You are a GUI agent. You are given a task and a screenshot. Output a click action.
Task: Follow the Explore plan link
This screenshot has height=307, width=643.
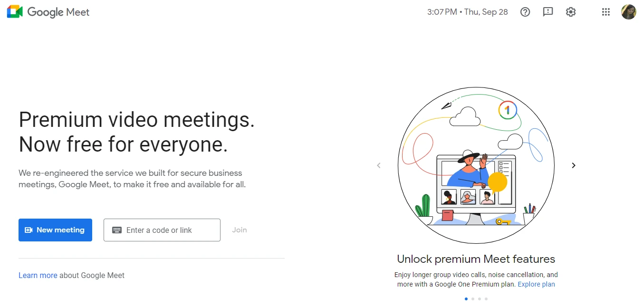click(536, 284)
